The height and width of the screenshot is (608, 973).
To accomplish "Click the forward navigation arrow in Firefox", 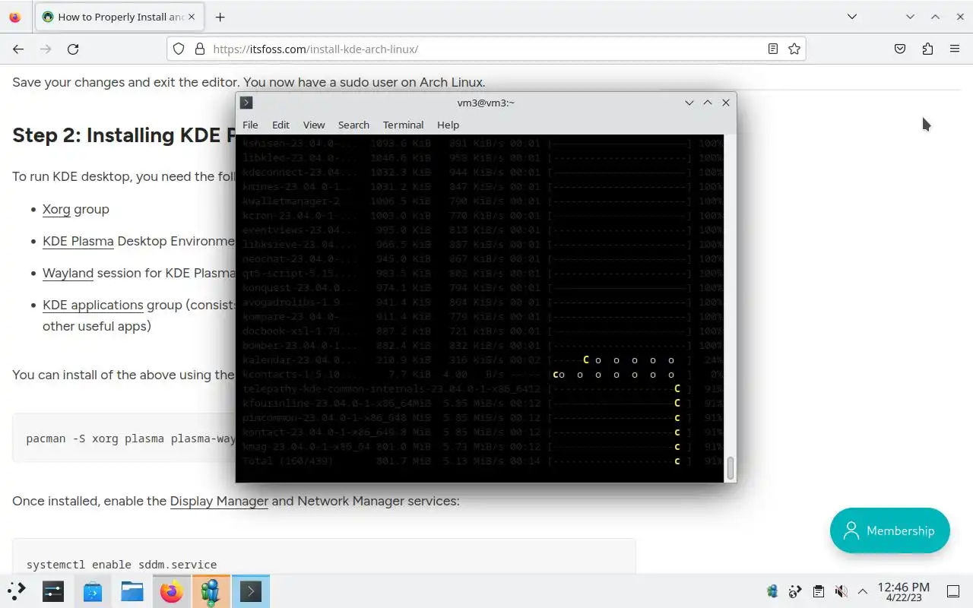I will (x=46, y=49).
